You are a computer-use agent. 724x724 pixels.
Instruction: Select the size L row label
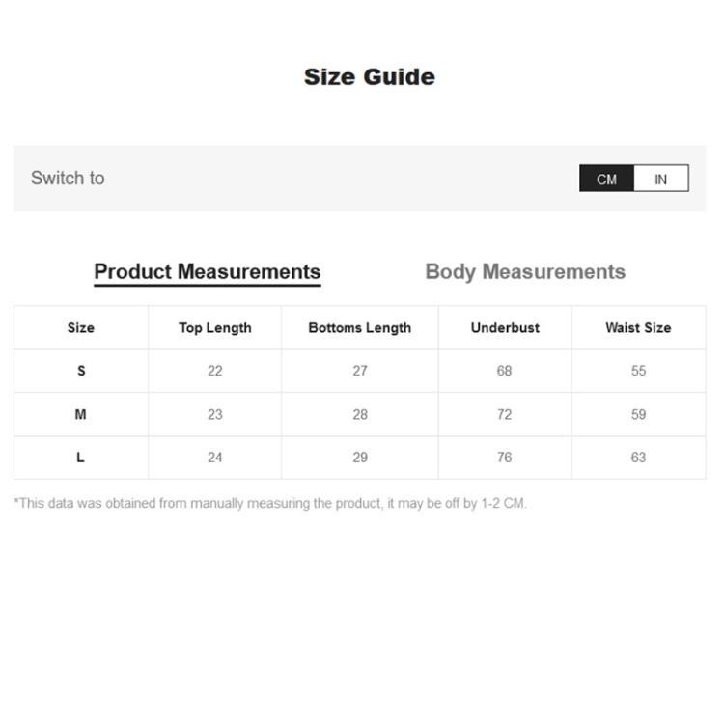(x=81, y=458)
